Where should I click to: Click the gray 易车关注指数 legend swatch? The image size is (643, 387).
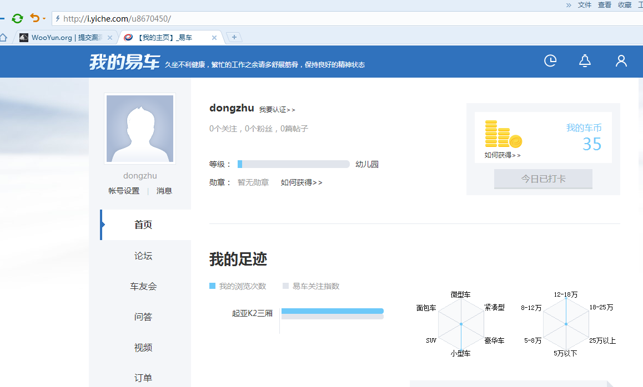[286, 286]
